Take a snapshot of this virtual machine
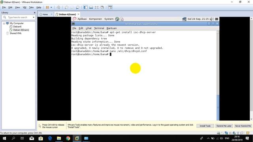 (x=66, y=7)
